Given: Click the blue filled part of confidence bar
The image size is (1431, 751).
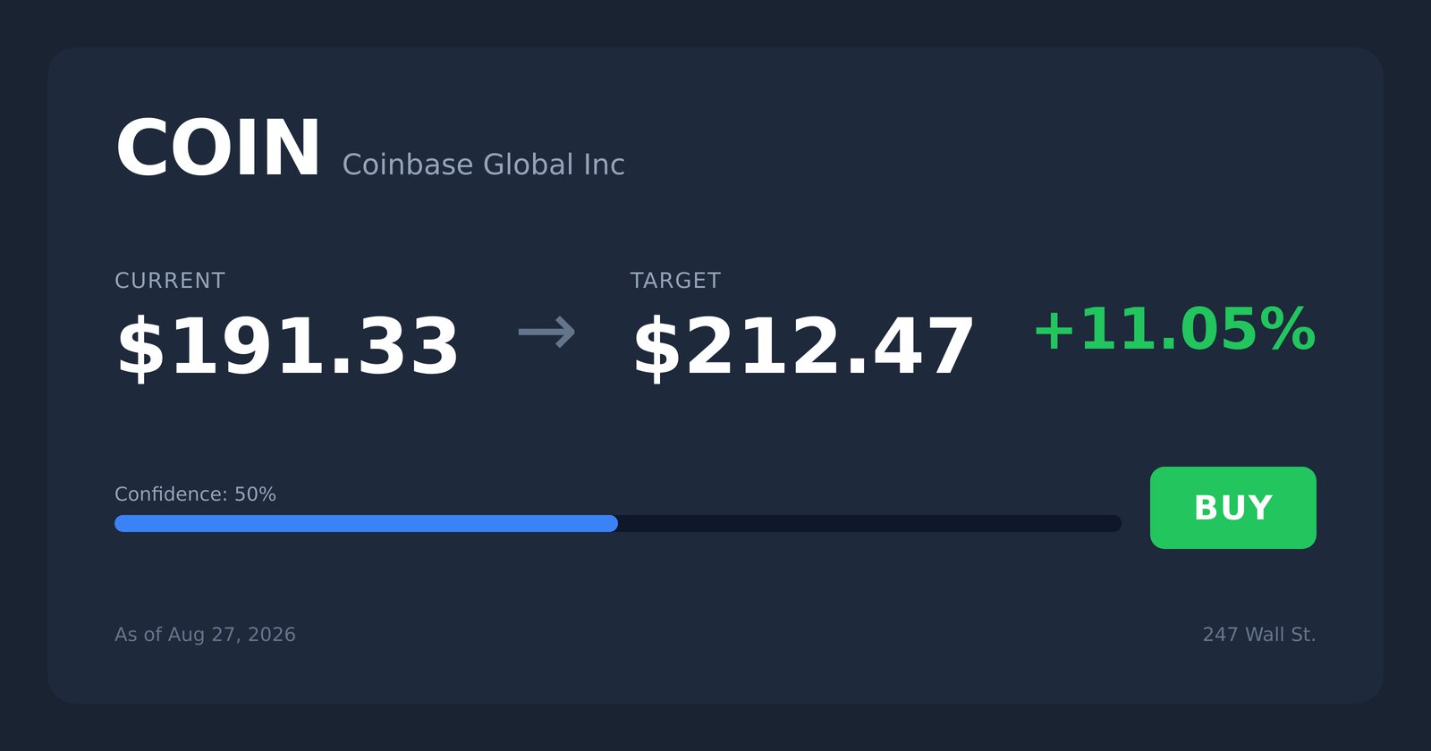Looking at the screenshot, I should click(366, 523).
